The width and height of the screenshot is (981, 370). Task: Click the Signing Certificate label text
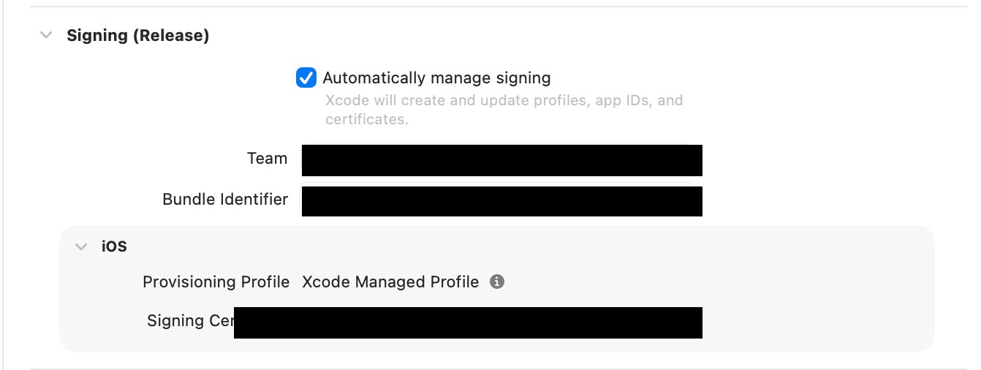pos(190,321)
